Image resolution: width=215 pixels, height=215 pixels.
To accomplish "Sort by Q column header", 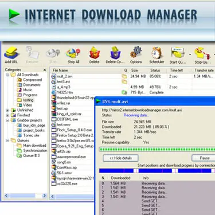I will coord(126,70).
